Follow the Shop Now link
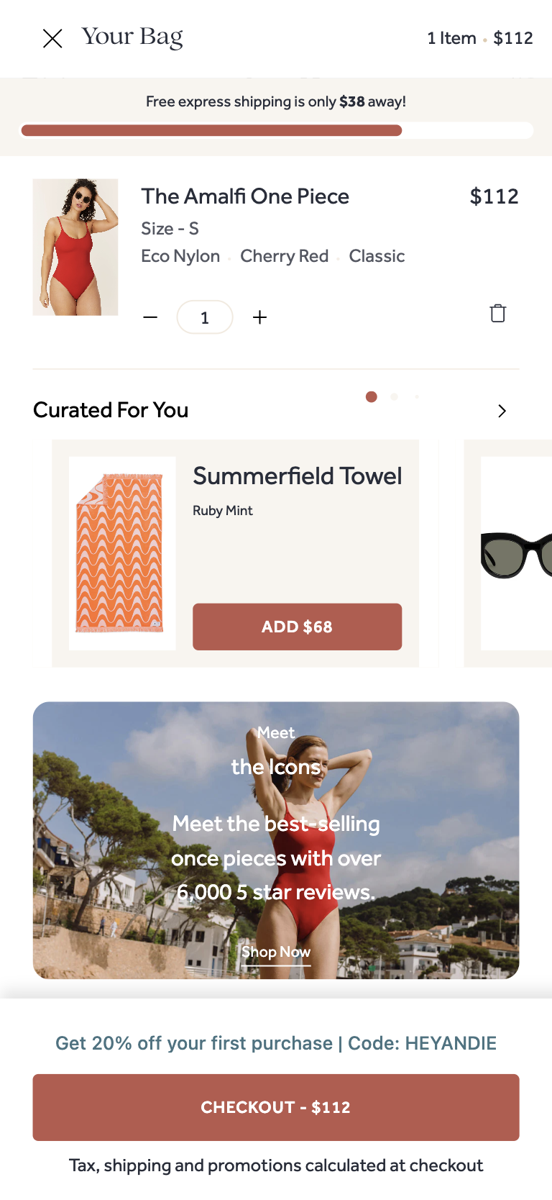Viewport: 552px width, 1200px height. click(x=276, y=952)
